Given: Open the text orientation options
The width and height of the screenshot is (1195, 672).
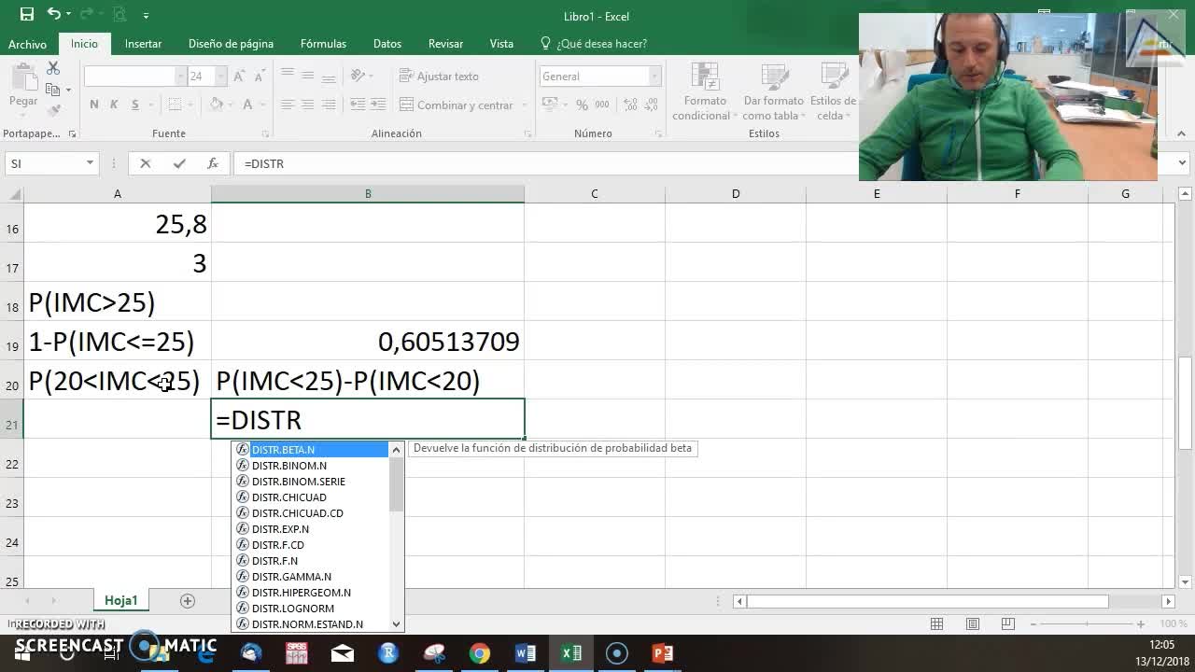Looking at the screenshot, I should [359, 77].
